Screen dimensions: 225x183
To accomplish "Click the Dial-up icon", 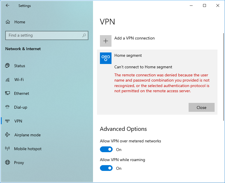I will pos(8,107).
